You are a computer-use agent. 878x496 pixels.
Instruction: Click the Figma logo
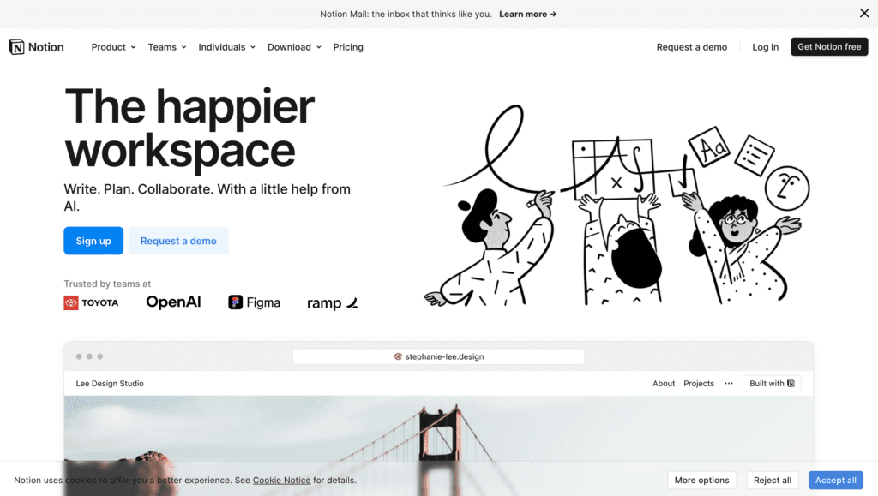coord(254,302)
